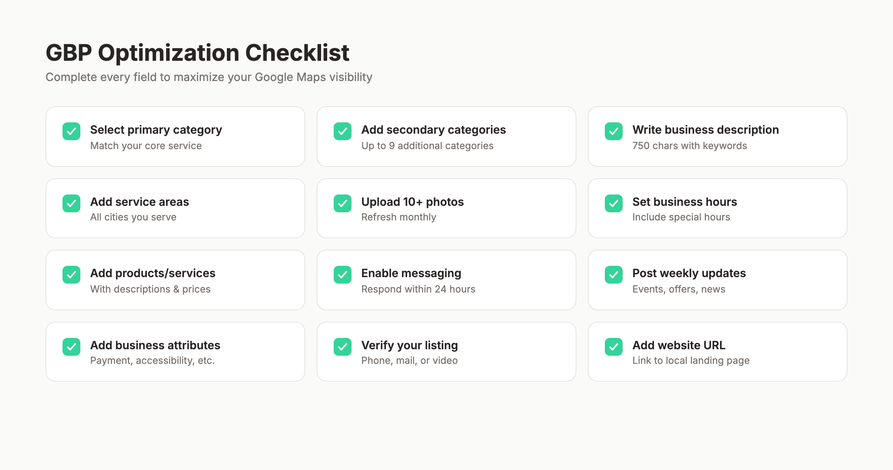Click the checkmark for Post weekly updates

pyautogui.click(x=613, y=275)
